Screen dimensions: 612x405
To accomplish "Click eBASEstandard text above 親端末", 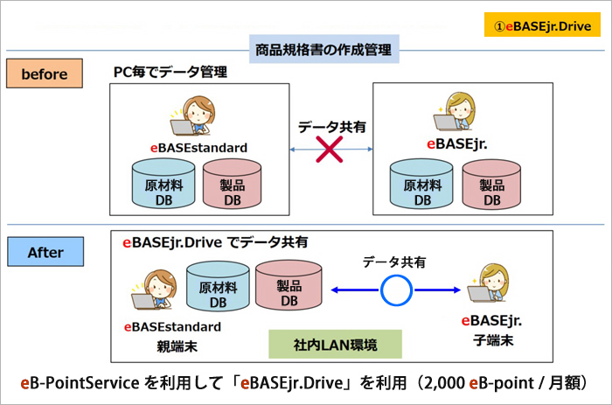I will (x=172, y=327).
